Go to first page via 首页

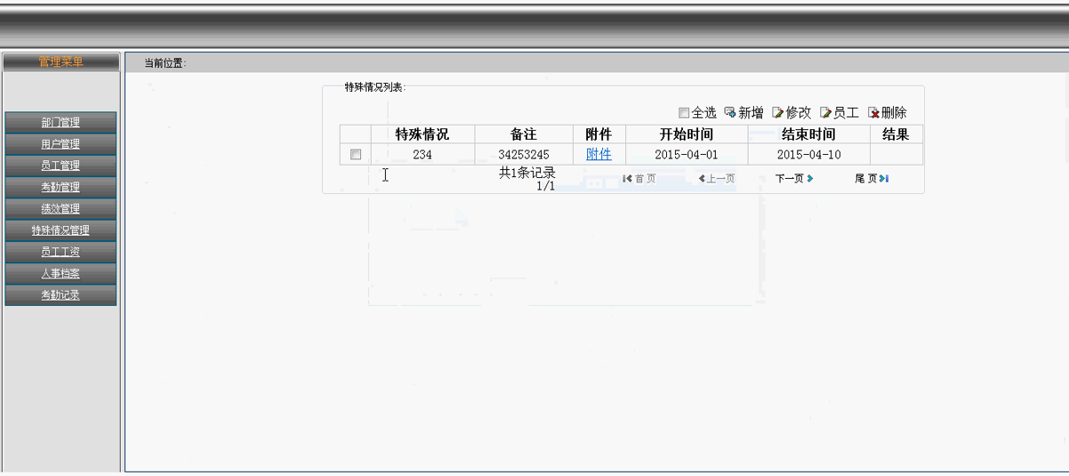pyautogui.click(x=639, y=179)
